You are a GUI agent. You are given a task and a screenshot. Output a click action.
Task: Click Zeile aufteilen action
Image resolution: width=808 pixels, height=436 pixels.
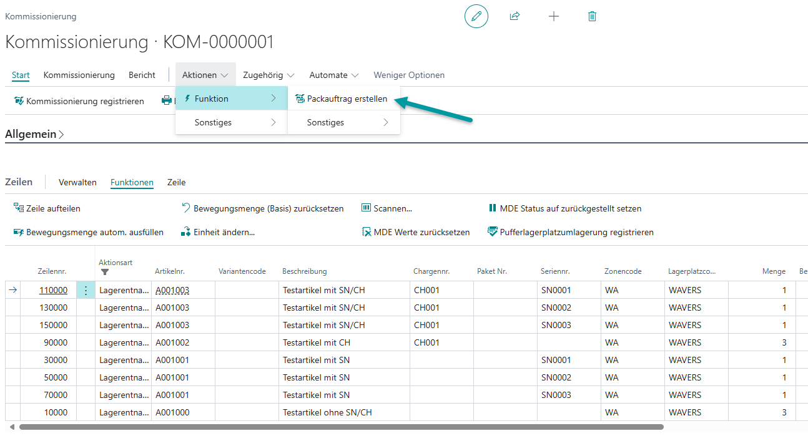(x=47, y=208)
